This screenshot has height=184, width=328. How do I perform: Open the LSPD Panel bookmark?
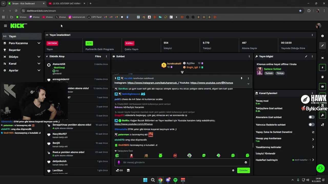pyautogui.click(x=94, y=17)
